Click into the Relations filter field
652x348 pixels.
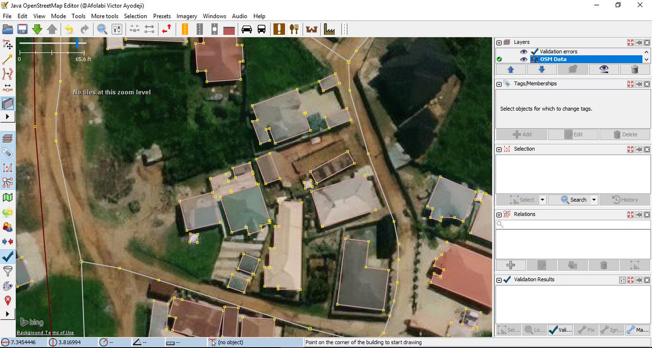coord(573,224)
